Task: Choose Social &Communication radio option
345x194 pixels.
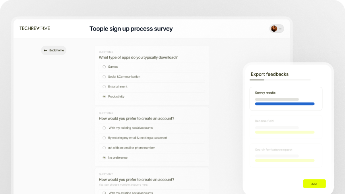Action: click(104, 76)
